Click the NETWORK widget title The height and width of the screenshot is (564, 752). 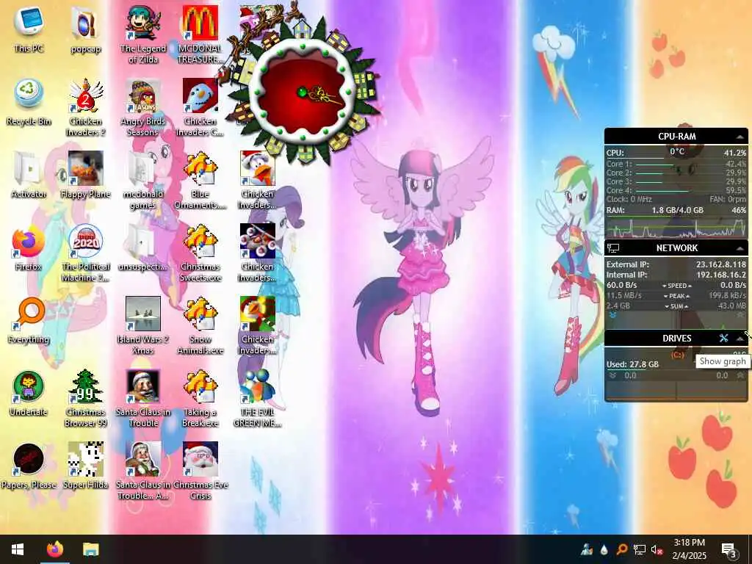coord(676,248)
